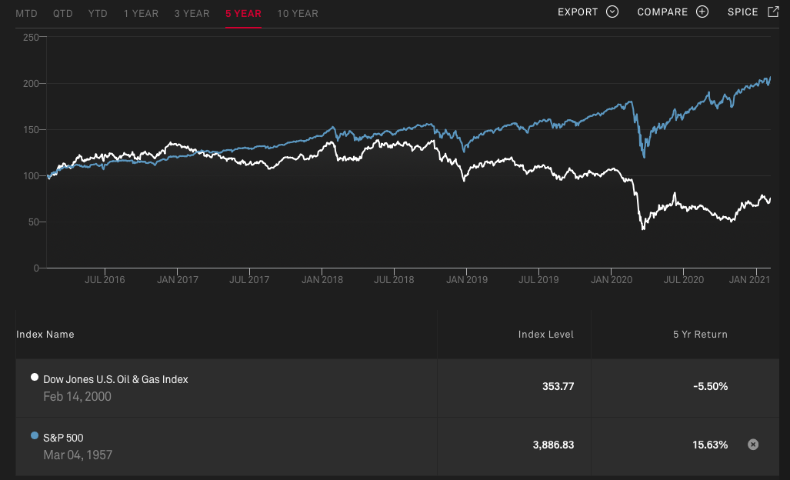Click the 50 y-axis label
This screenshot has width=790, height=480.
pos(33,222)
